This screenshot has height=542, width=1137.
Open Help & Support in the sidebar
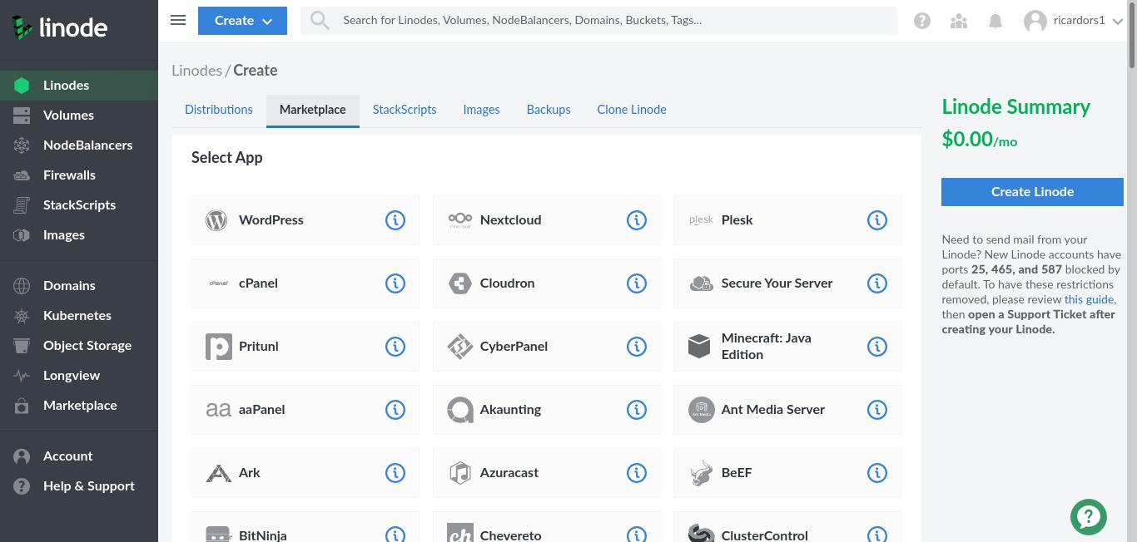point(79,486)
